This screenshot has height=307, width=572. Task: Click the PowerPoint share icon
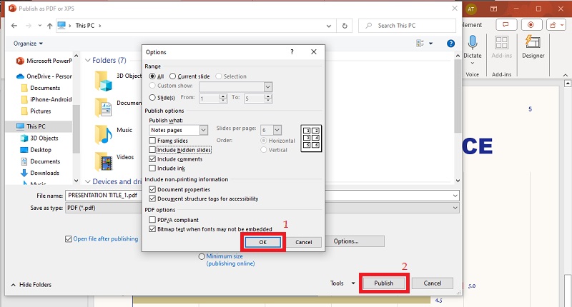click(x=556, y=25)
